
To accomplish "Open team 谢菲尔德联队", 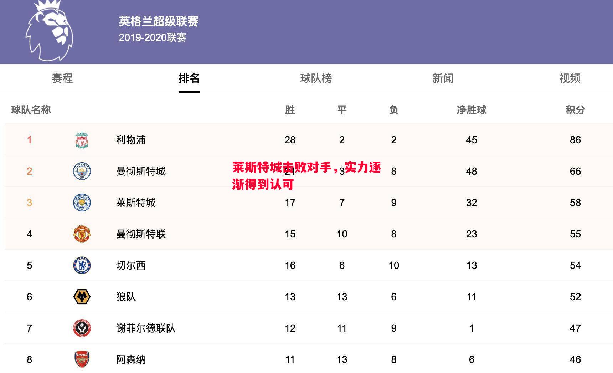I will [x=146, y=328].
